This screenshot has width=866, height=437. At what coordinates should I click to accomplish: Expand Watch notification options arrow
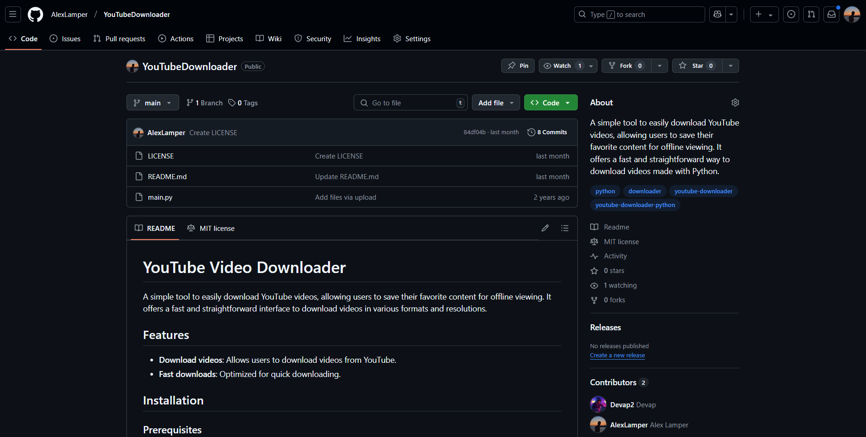tap(592, 66)
